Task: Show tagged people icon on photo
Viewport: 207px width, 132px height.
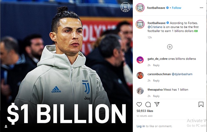Action: (x=6, y=126)
